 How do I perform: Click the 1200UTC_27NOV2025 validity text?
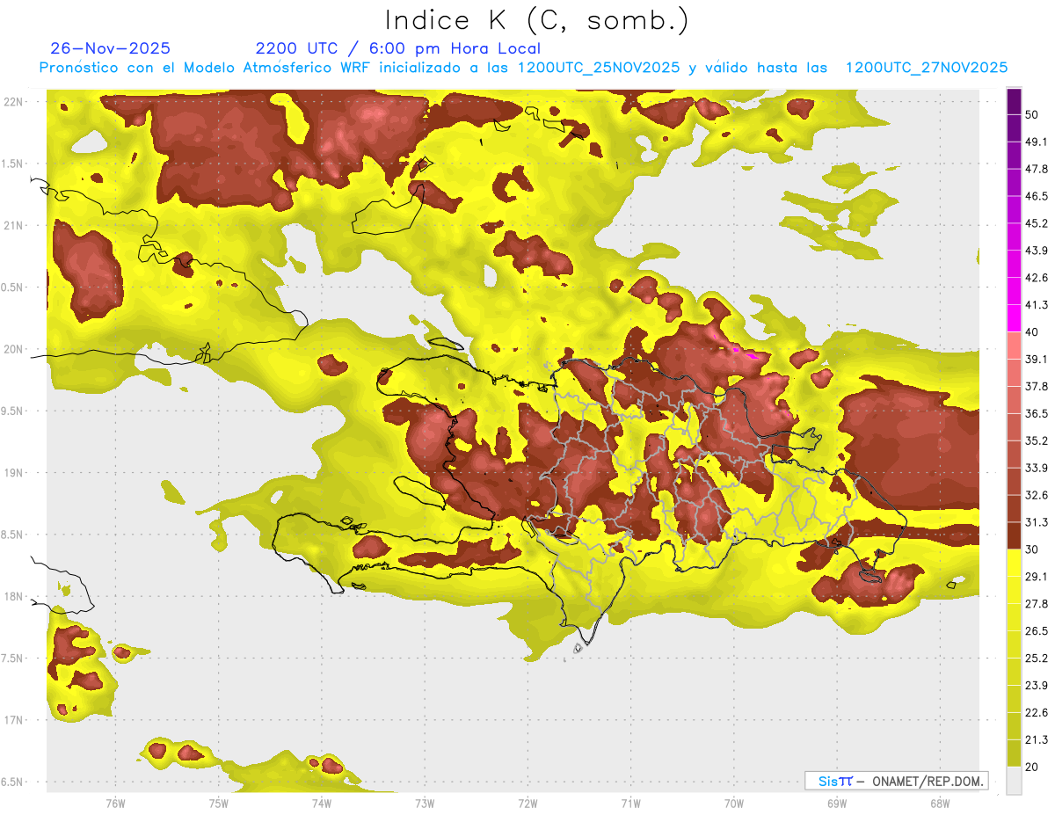click(926, 68)
